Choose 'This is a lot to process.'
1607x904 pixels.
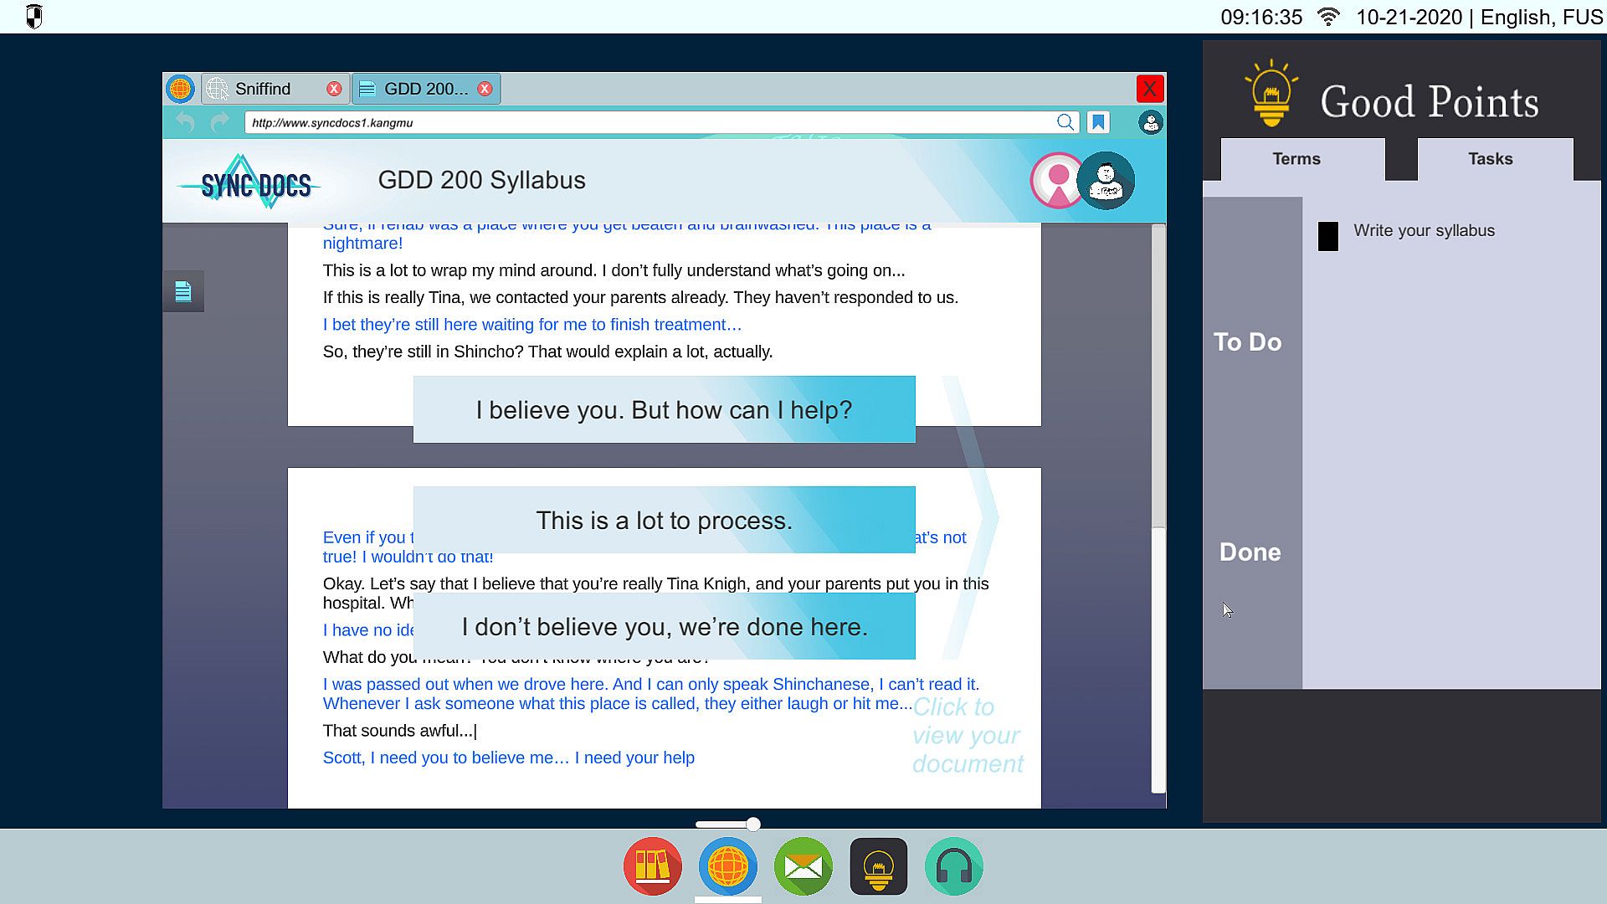[664, 520]
